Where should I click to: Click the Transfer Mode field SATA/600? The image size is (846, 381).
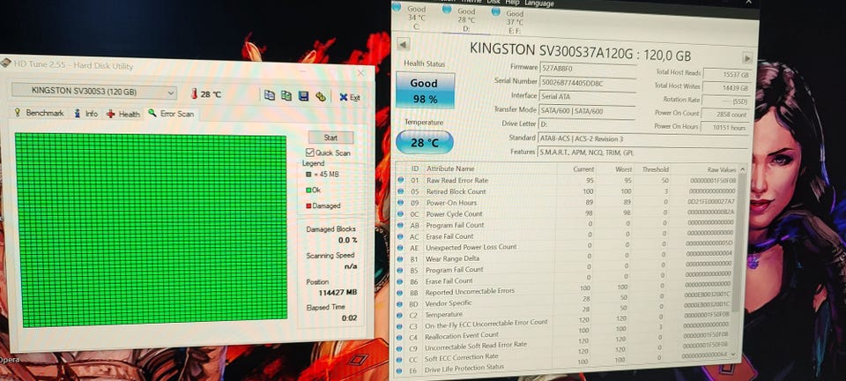tap(588, 110)
